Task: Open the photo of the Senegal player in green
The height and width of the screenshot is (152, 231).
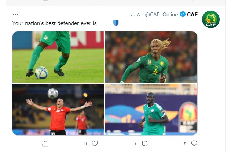Action: [151, 109]
